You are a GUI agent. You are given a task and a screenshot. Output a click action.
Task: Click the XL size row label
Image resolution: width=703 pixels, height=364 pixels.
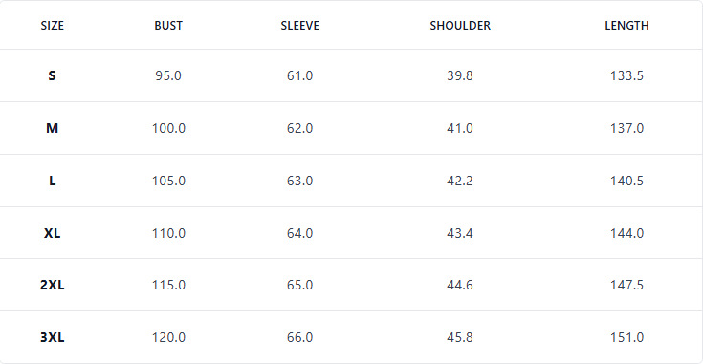coord(52,233)
